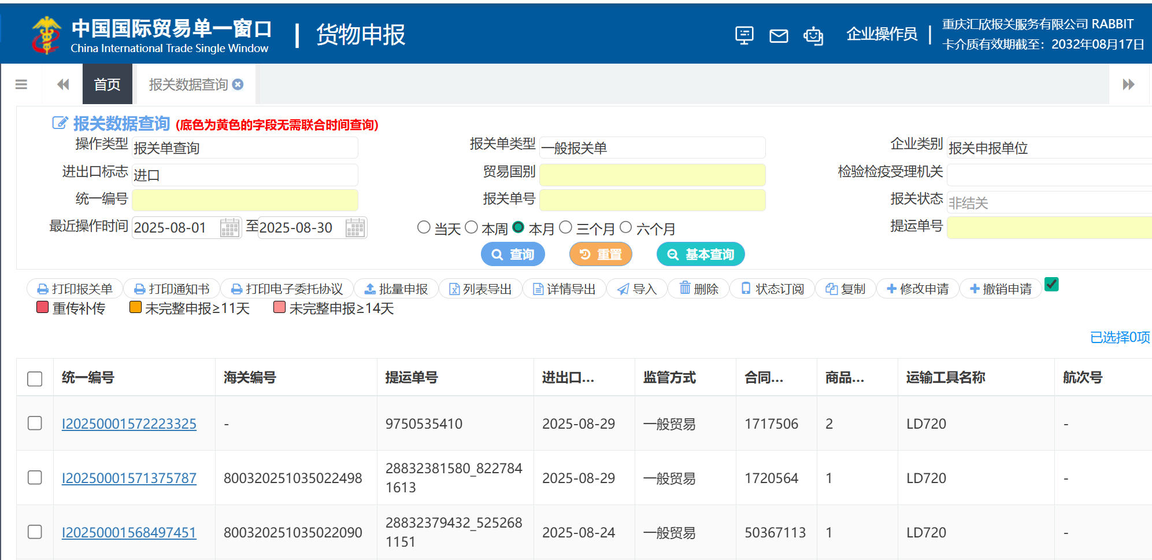Close the 报关数据查询 tab

(238, 84)
